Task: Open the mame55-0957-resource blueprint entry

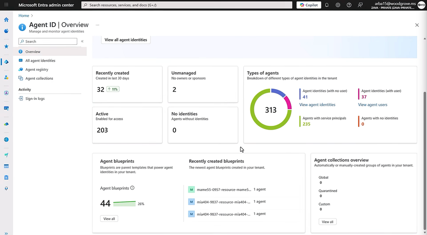Action: (224, 189)
